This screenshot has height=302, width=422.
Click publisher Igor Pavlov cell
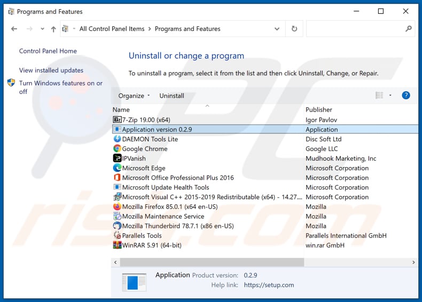point(322,120)
